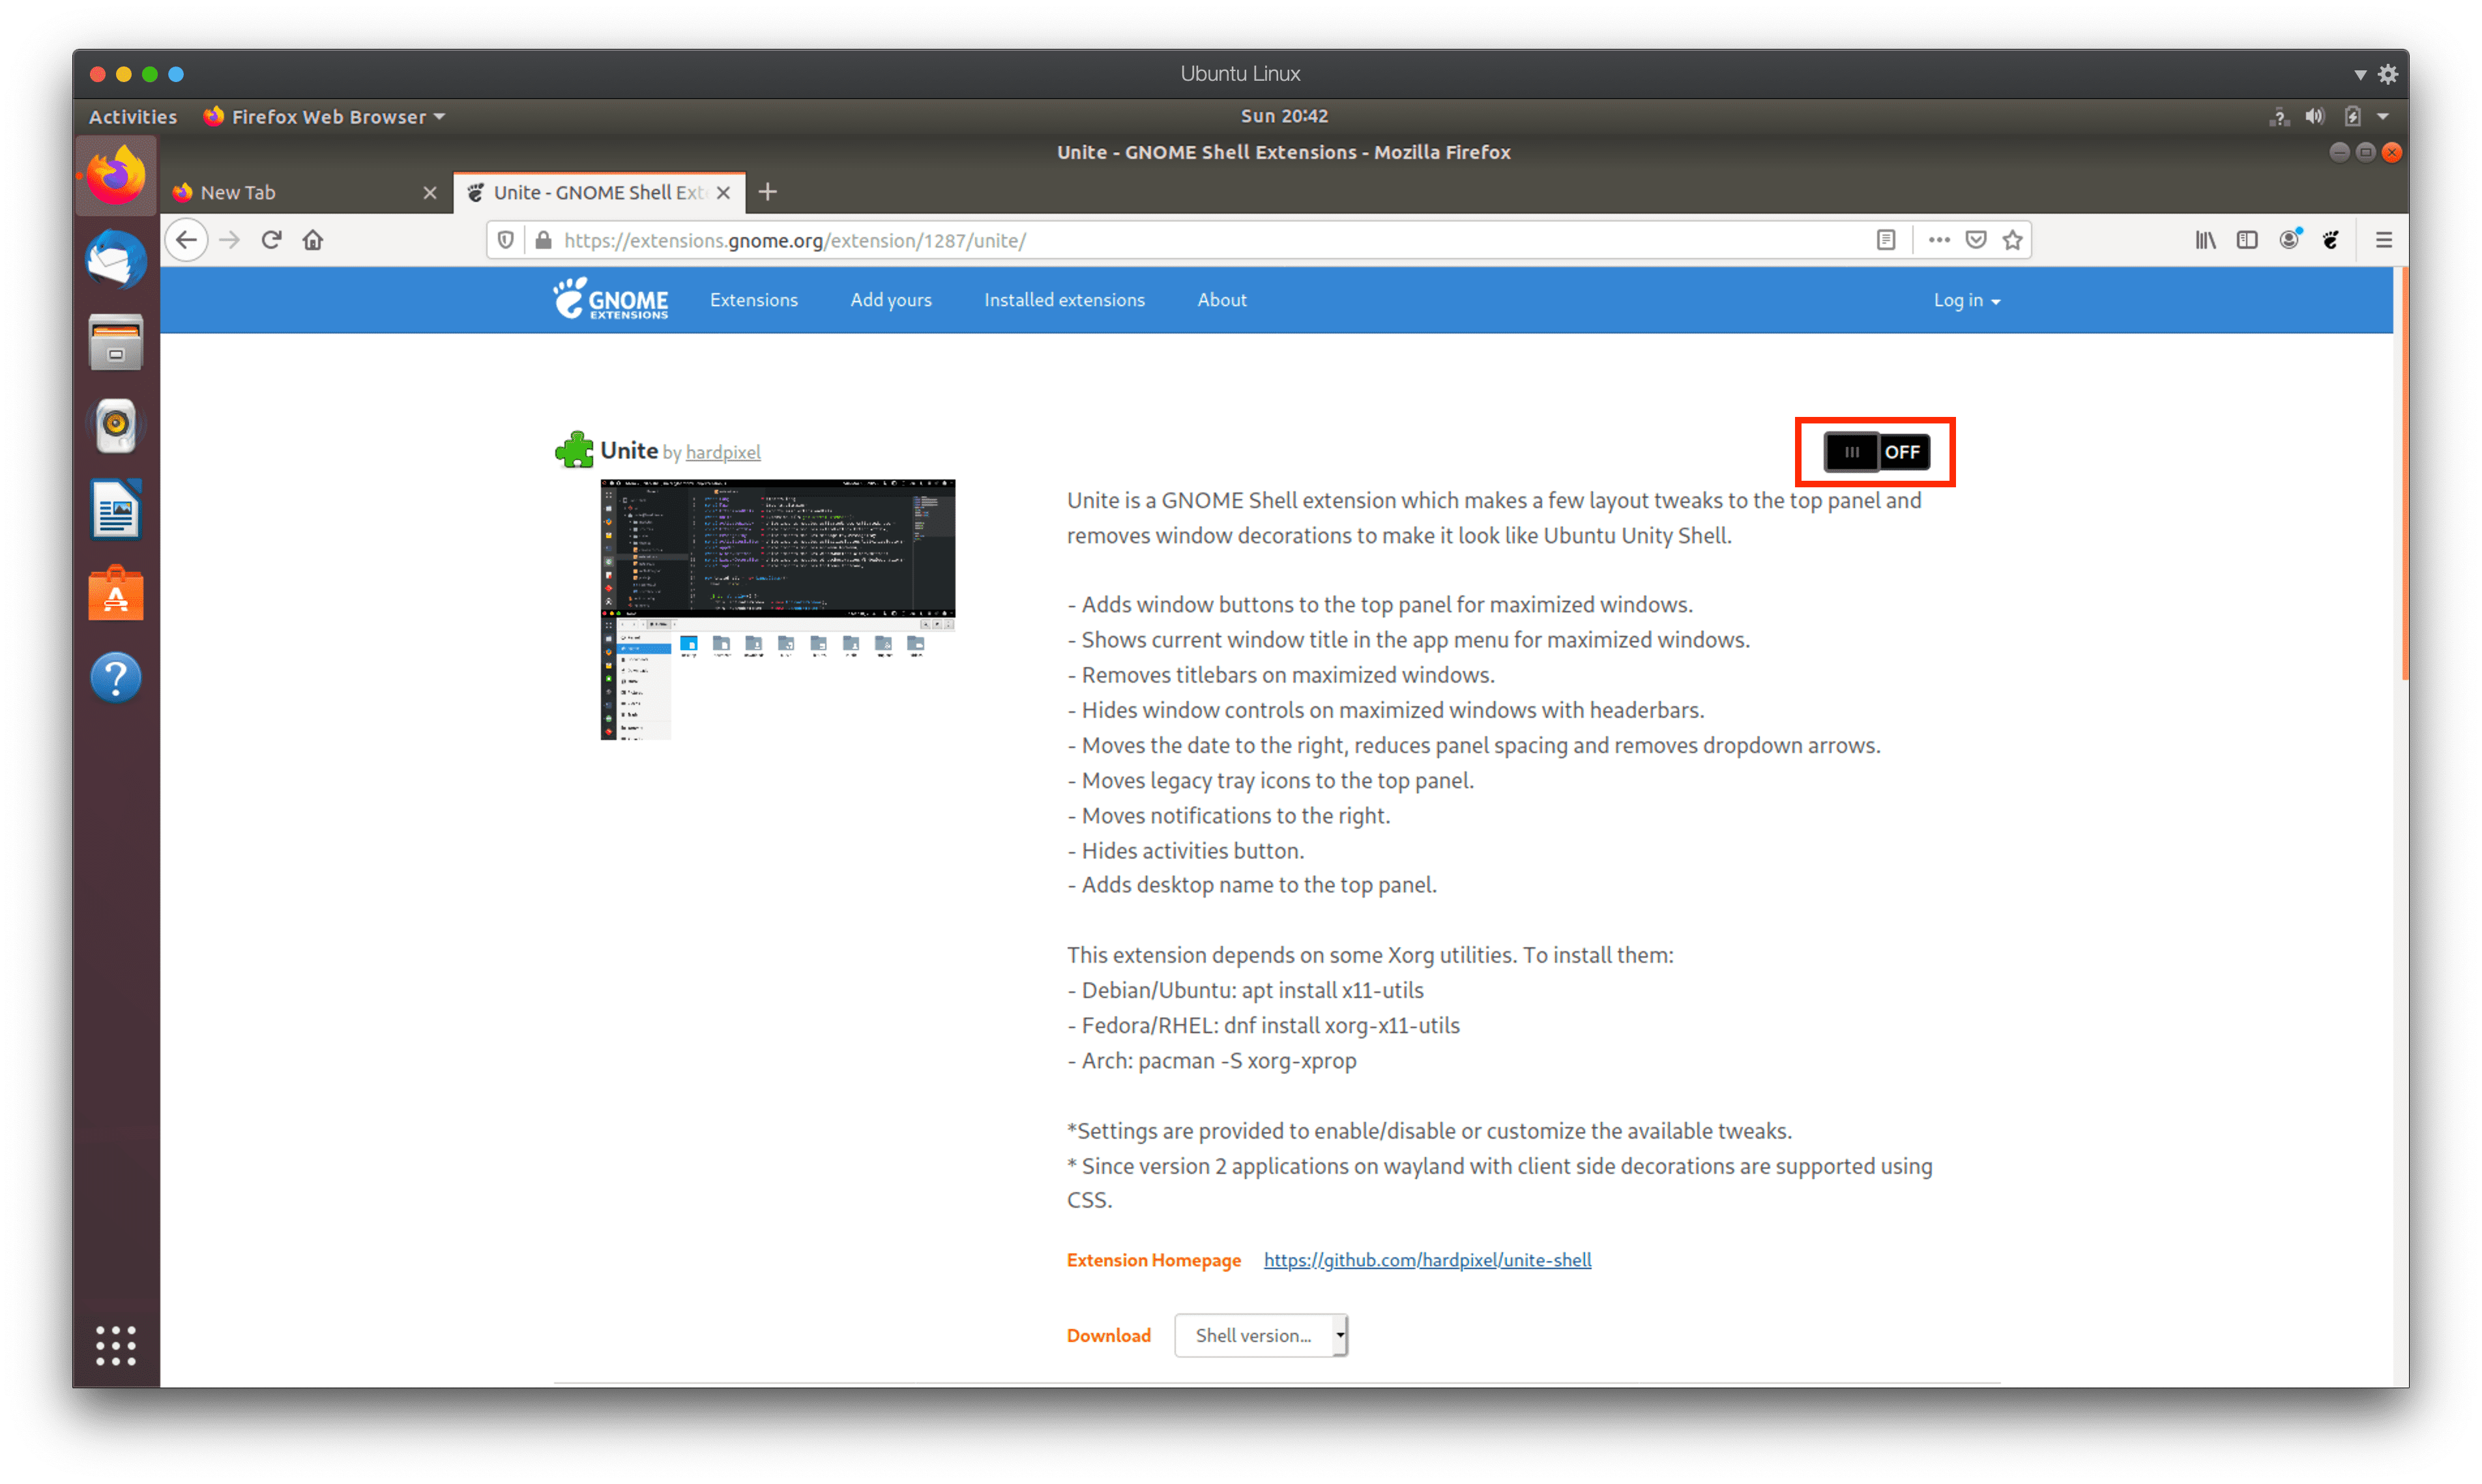This screenshot has height=1484, width=2482.
Task: Open the Installed extensions page
Action: 1064,300
